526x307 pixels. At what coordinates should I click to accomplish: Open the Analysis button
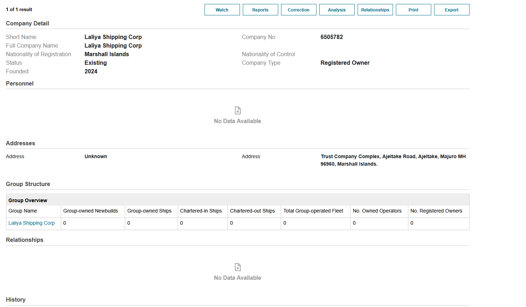[337, 10]
